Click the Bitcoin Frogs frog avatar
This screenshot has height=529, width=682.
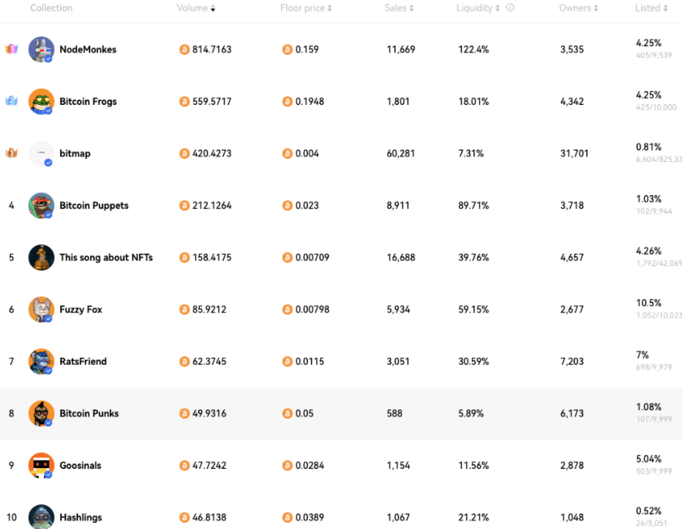[41, 101]
